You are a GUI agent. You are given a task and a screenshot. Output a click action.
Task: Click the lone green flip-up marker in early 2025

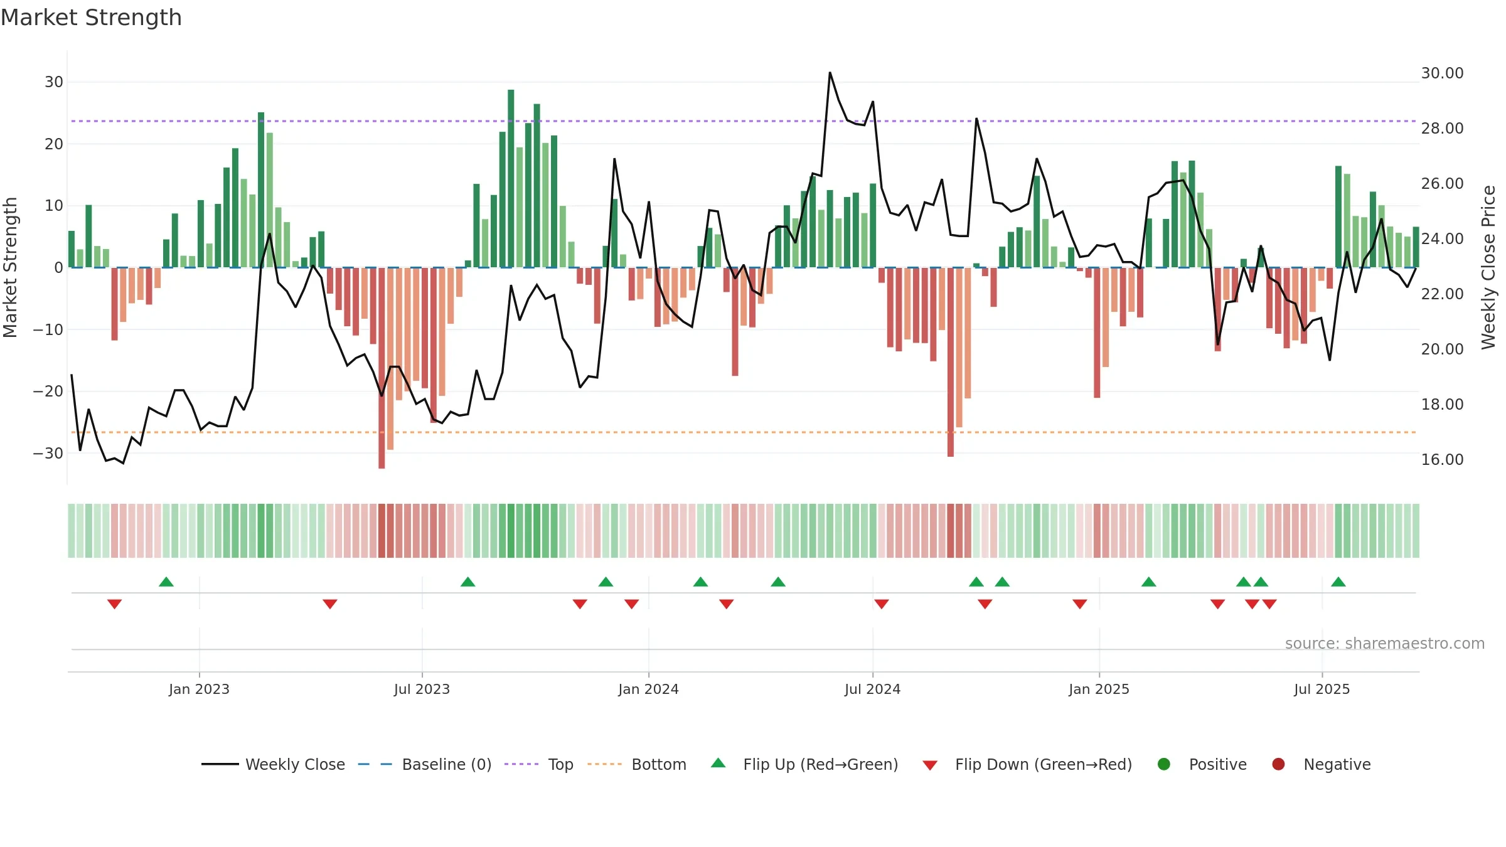tap(1149, 582)
